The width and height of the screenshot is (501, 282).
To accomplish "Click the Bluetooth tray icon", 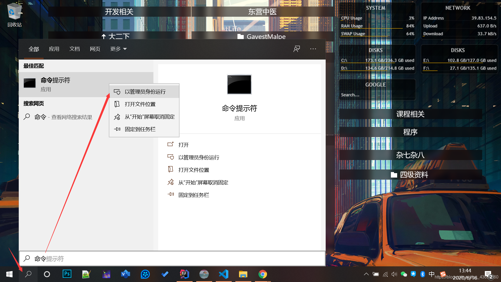I will pos(423,274).
